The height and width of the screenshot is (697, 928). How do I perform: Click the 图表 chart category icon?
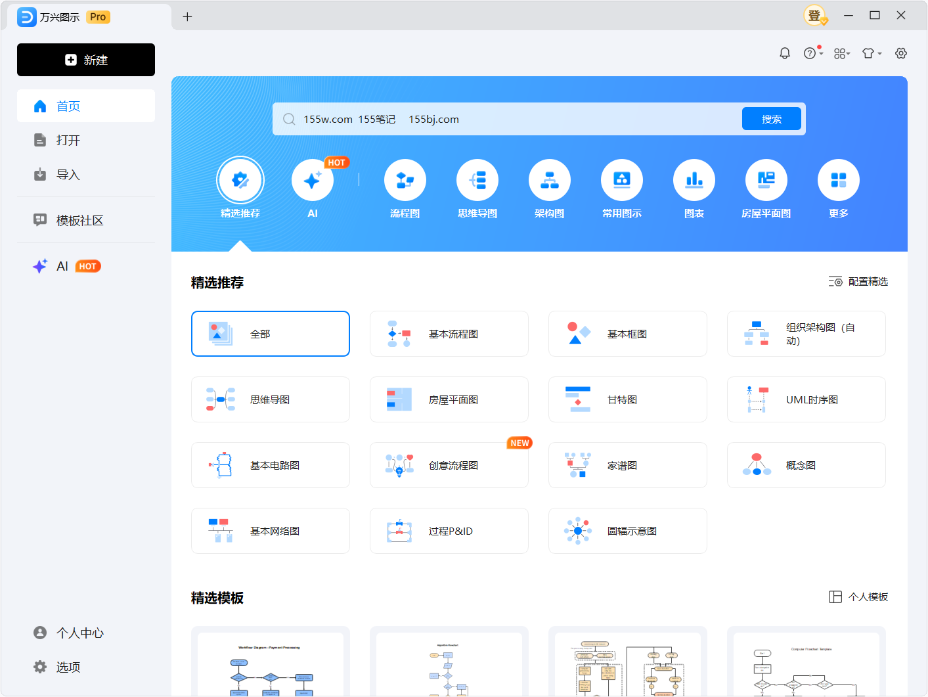point(694,180)
